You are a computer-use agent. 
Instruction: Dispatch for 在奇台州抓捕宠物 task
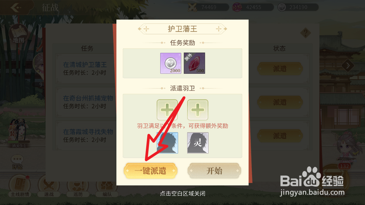click(280, 102)
